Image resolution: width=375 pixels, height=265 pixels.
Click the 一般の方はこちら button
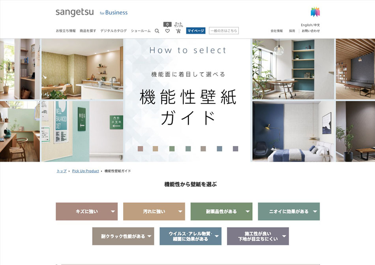224,31
